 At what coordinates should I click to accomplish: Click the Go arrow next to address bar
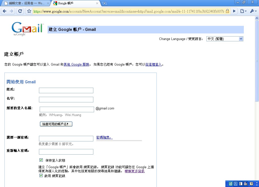234,11
